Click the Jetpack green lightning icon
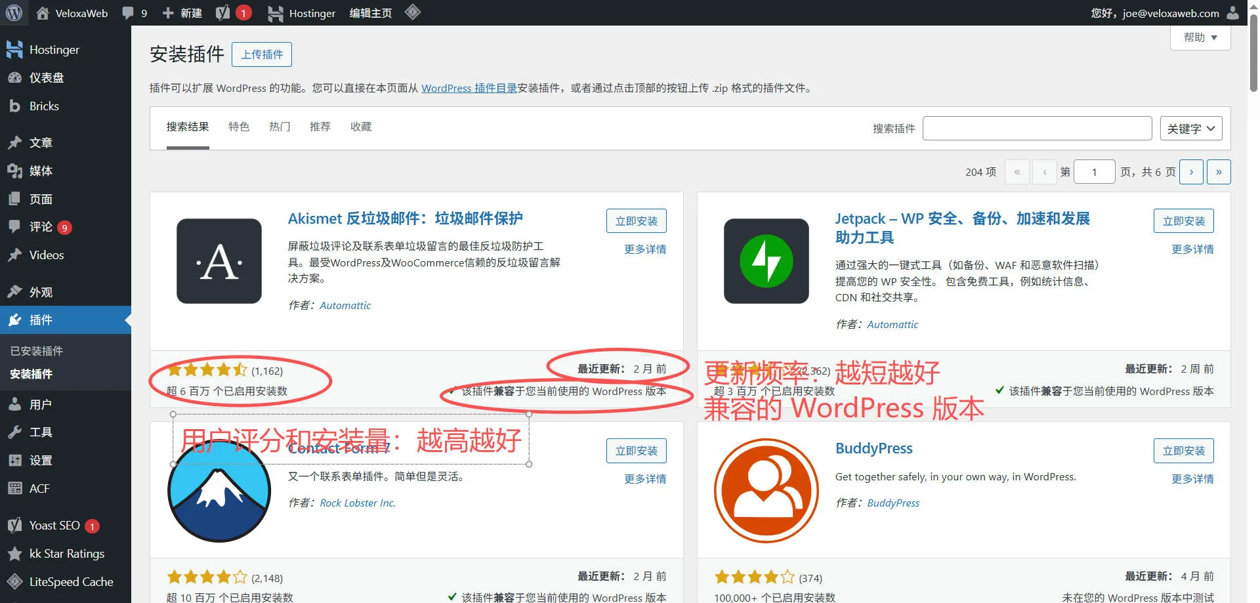 (766, 261)
